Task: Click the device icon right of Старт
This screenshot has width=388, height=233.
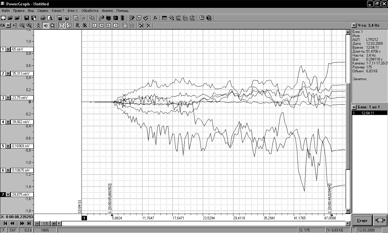Action: [380, 220]
